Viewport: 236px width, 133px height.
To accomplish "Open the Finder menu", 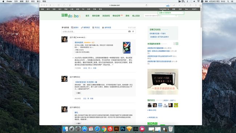I will click(9, 1).
